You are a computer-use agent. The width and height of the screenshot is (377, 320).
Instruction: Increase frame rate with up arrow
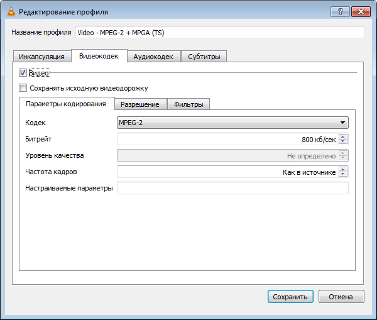point(343,169)
